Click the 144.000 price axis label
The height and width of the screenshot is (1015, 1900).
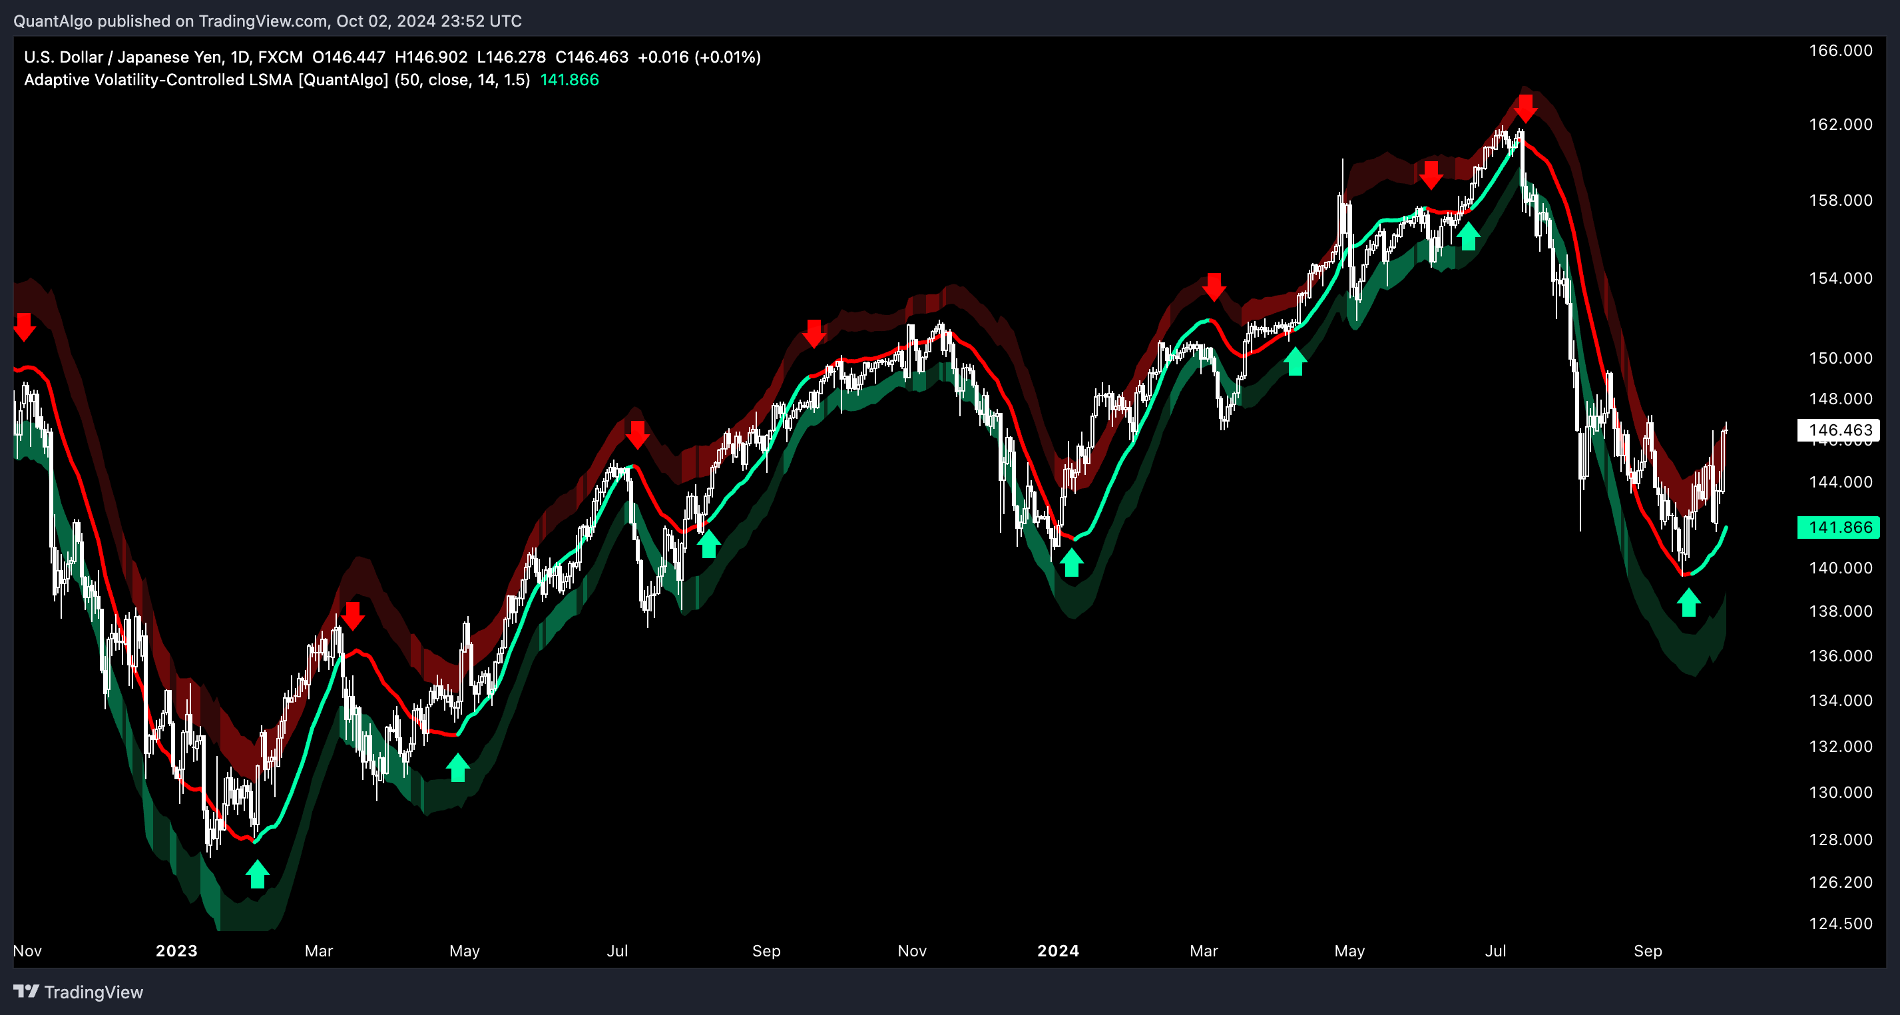pyautogui.click(x=1840, y=482)
